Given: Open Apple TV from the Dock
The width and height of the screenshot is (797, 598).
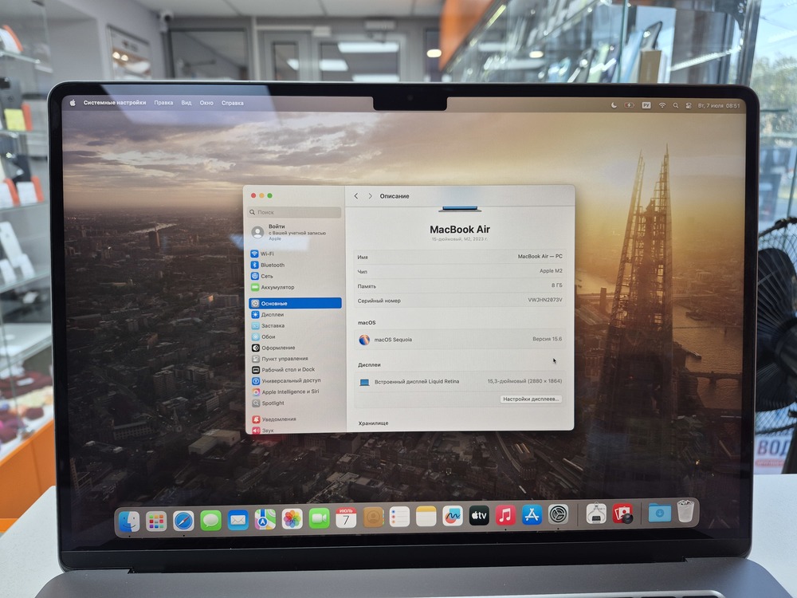Looking at the screenshot, I should (x=479, y=516).
